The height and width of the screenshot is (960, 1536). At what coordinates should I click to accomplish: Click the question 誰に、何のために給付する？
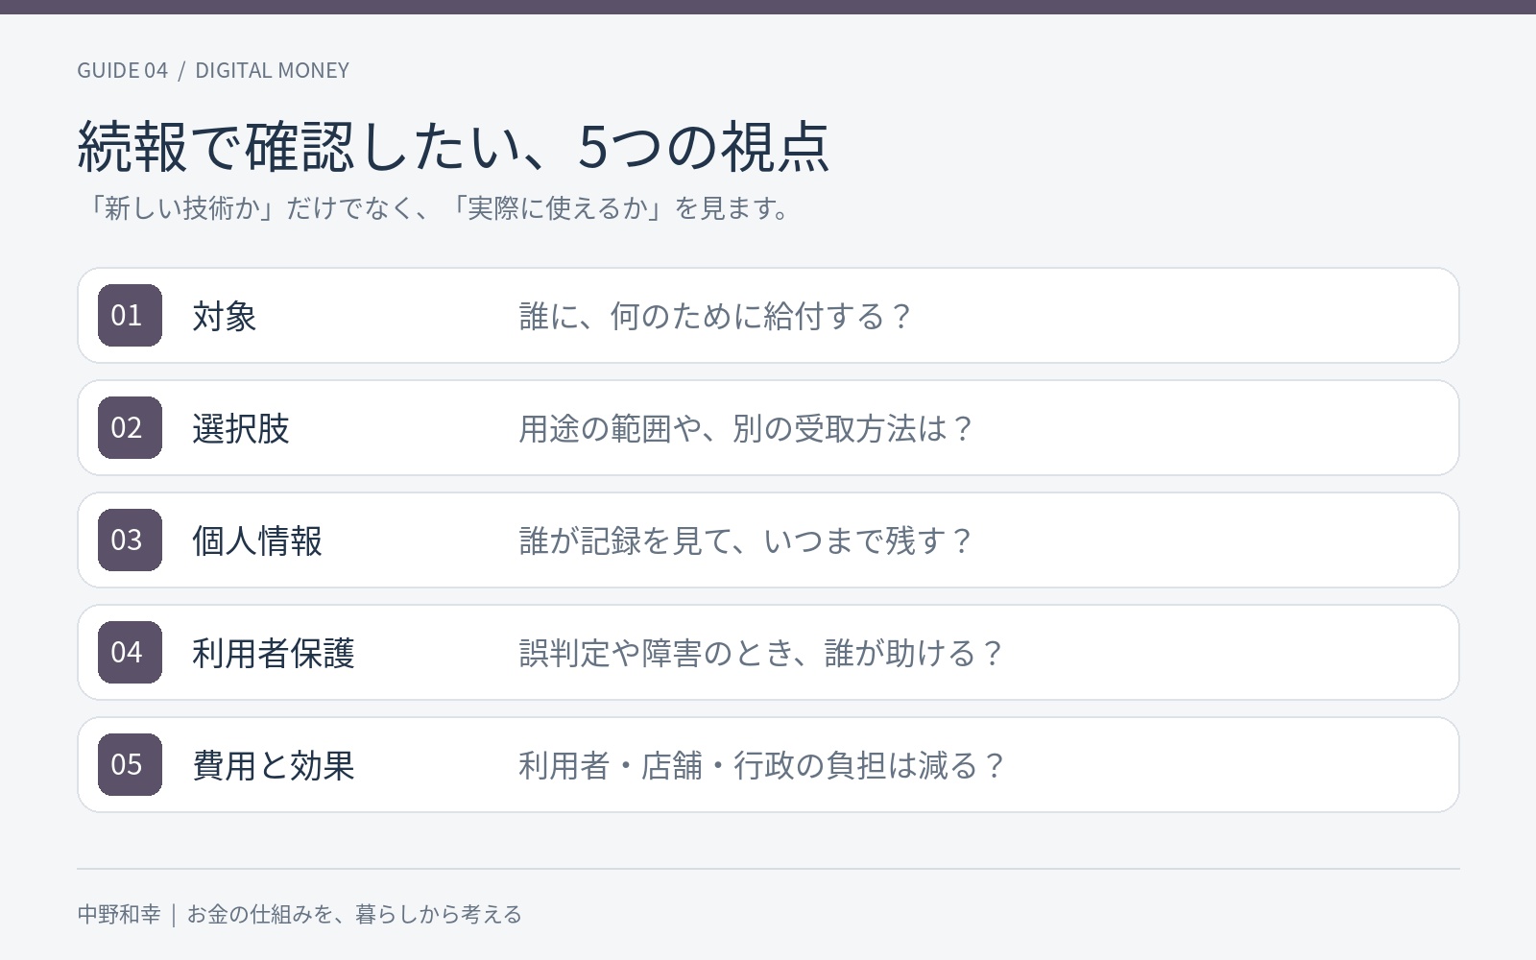pyautogui.click(x=716, y=316)
